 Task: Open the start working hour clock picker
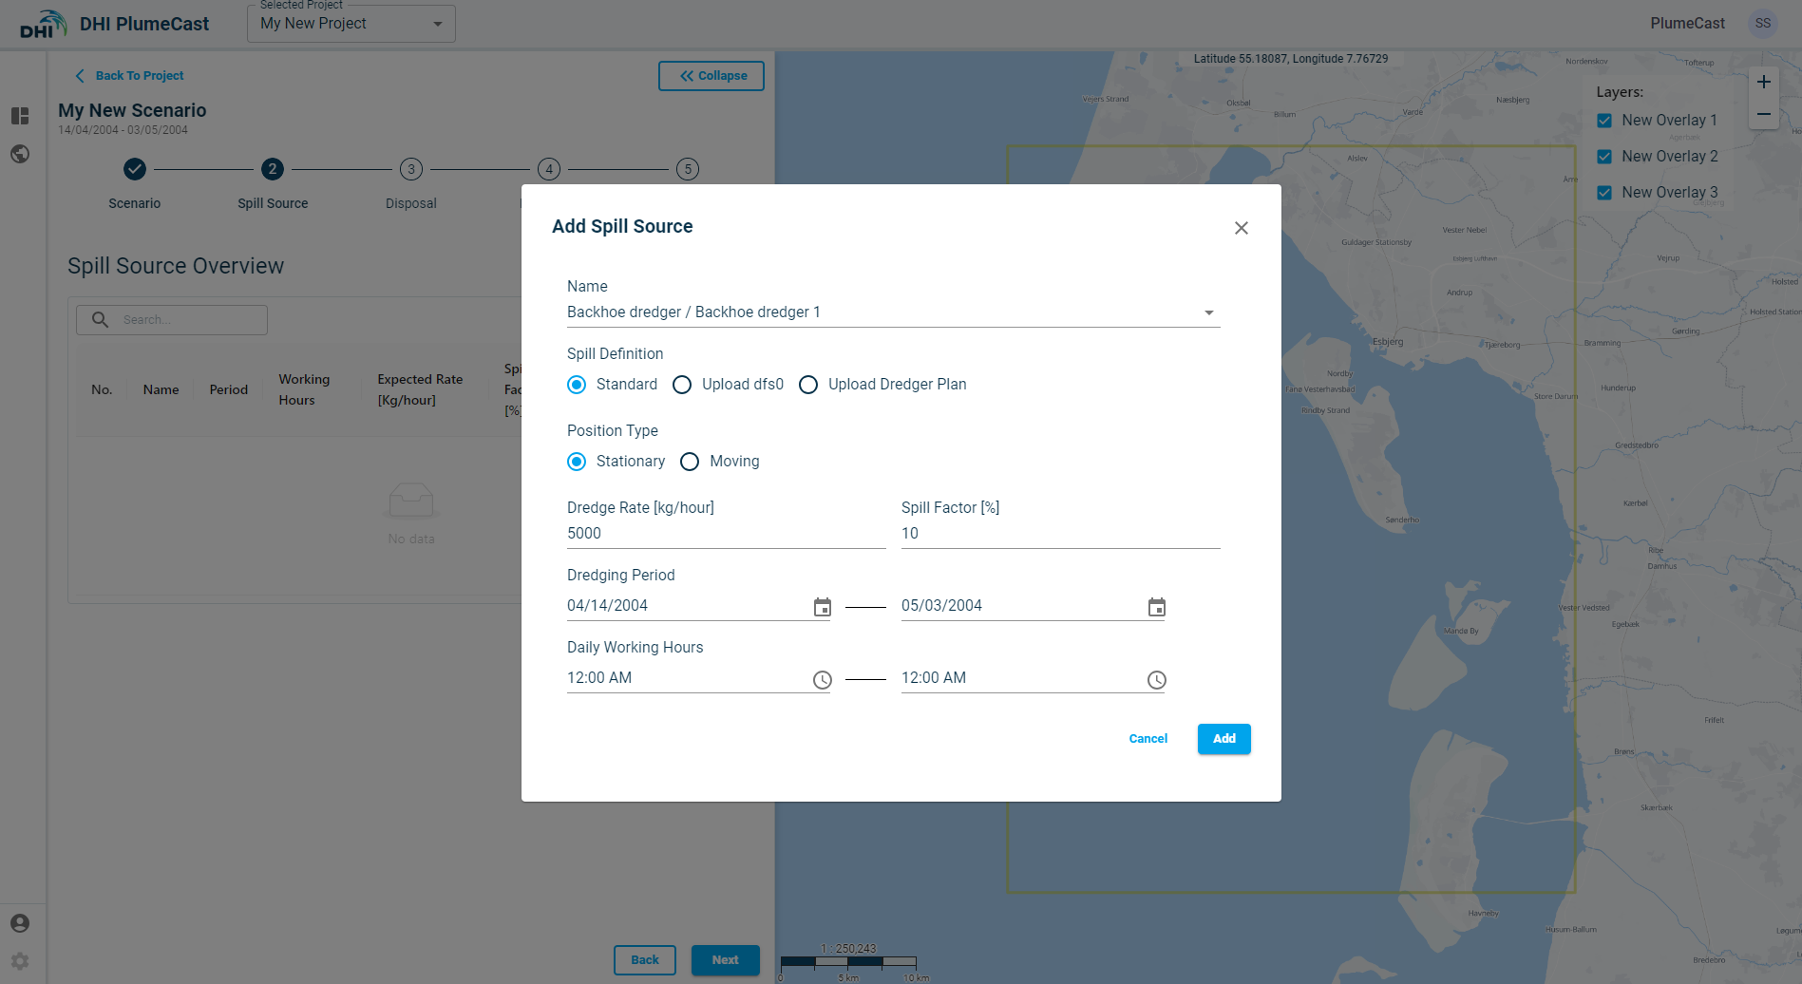(822, 680)
